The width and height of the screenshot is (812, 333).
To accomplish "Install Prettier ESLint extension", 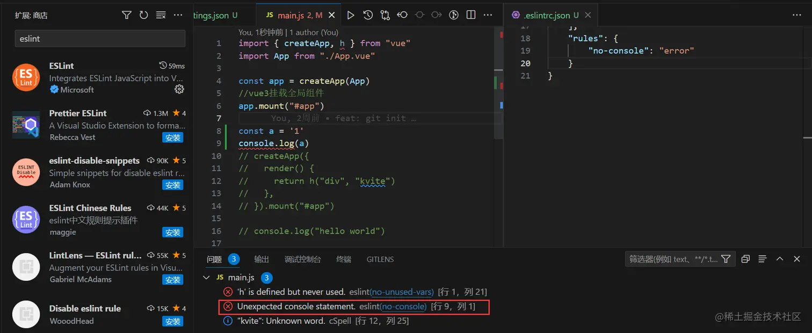I will pyautogui.click(x=173, y=137).
